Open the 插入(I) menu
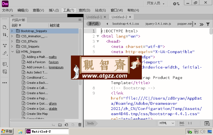 (54, 10)
